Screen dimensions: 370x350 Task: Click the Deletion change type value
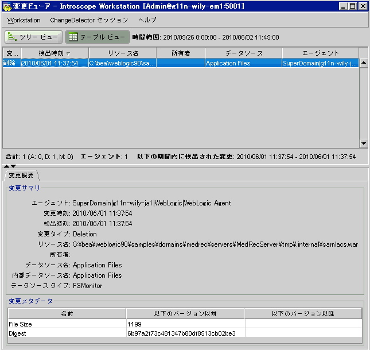coord(85,234)
